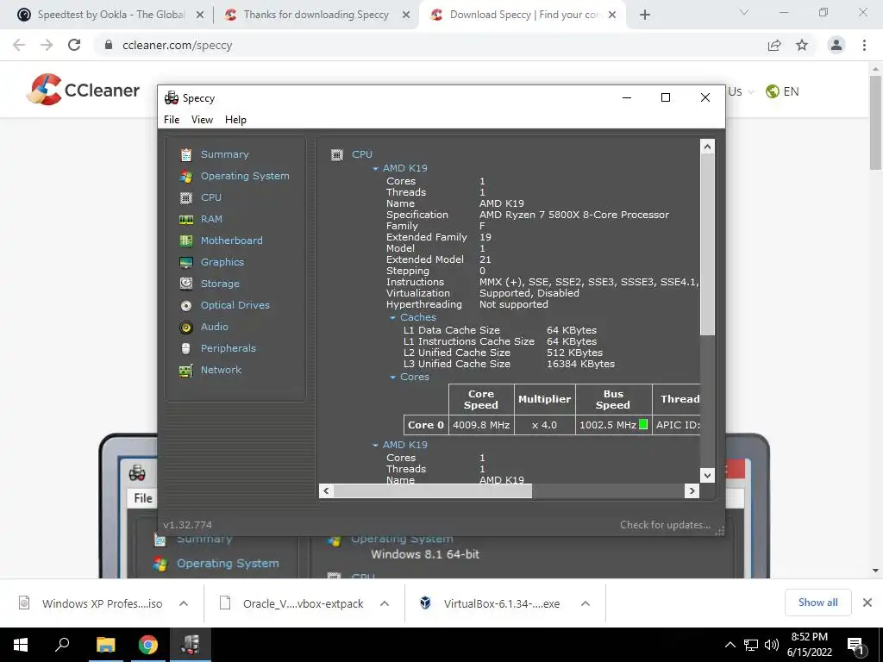
Task: Switch to Thanks for downloading Speccy tab
Action: pyautogui.click(x=316, y=15)
